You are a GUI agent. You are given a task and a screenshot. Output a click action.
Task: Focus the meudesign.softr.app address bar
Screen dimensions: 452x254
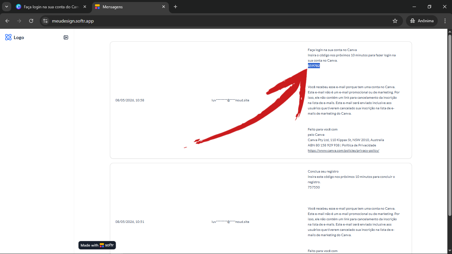coord(221,21)
